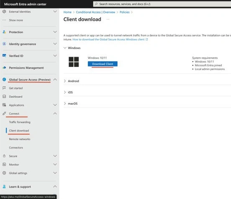The height and width of the screenshot is (199, 231).
Task: Click the Windows logo thumbnail
Action: (x=74, y=62)
